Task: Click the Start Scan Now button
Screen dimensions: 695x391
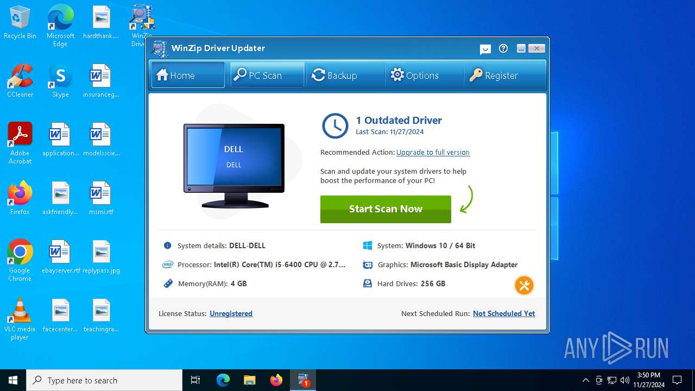Action: 386,209
